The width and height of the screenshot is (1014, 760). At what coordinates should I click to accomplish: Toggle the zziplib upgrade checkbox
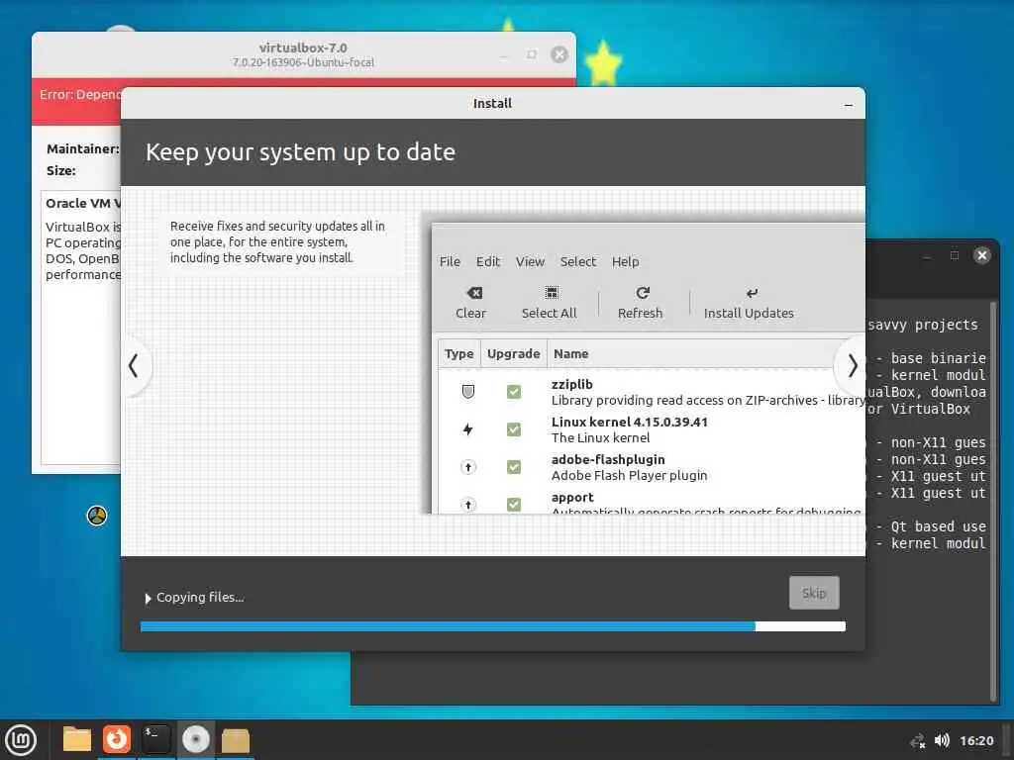[x=514, y=392]
